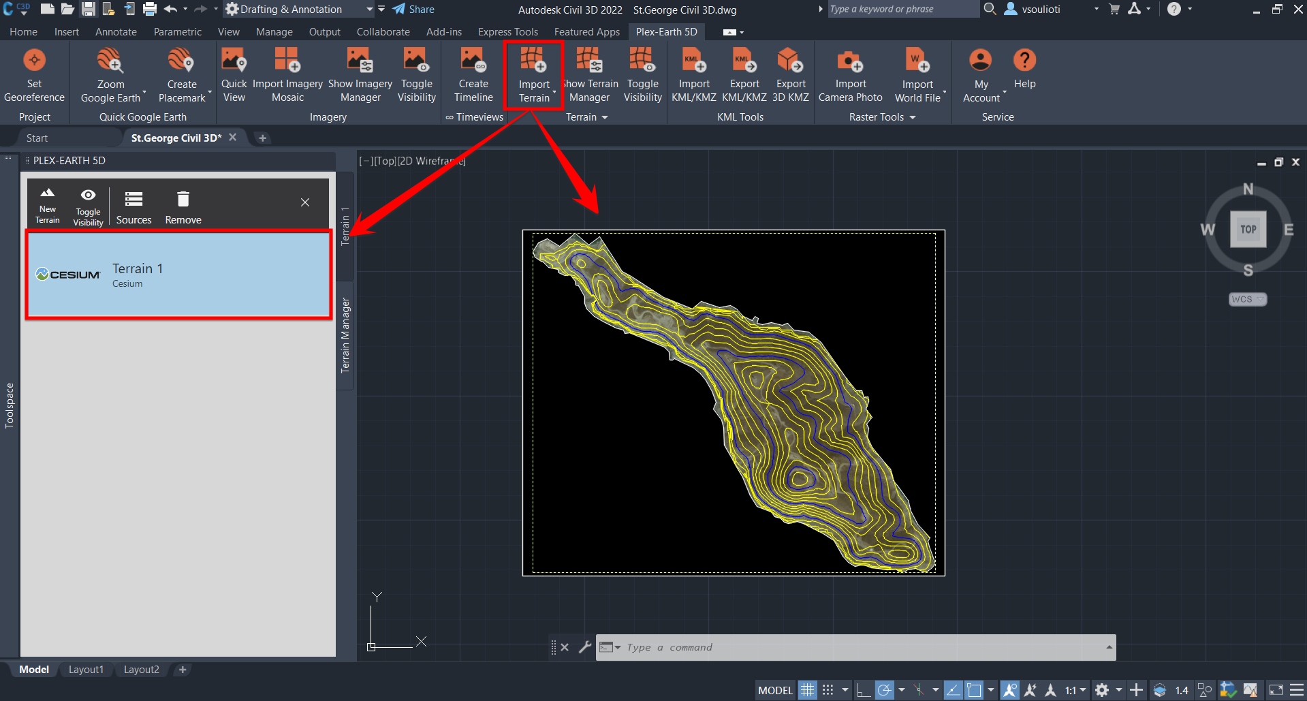Toggle the grid display in the status bar
Image resolution: width=1307 pixels, height=701 pixels.
pos(807,689)
